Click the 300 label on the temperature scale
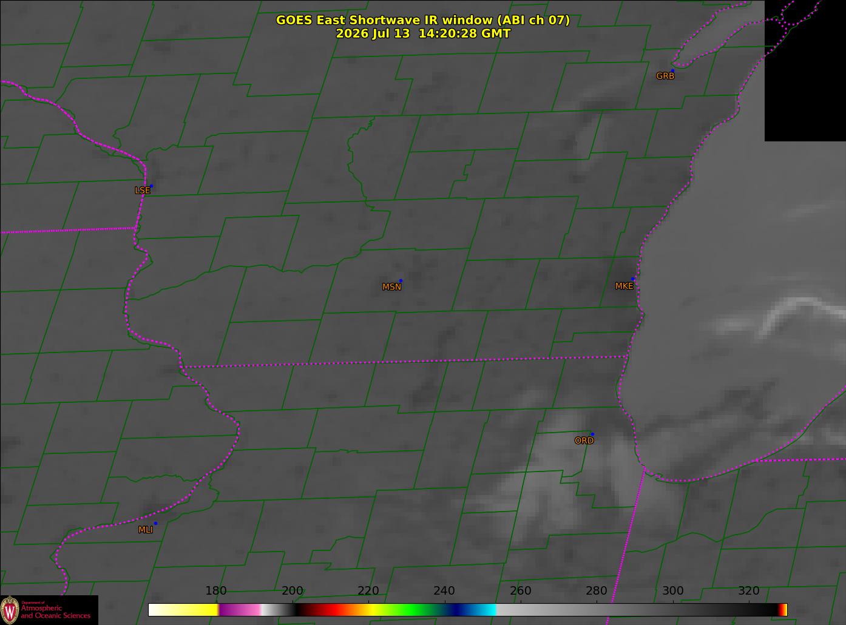This screenshot has width=846, height=625. point(672,591)
